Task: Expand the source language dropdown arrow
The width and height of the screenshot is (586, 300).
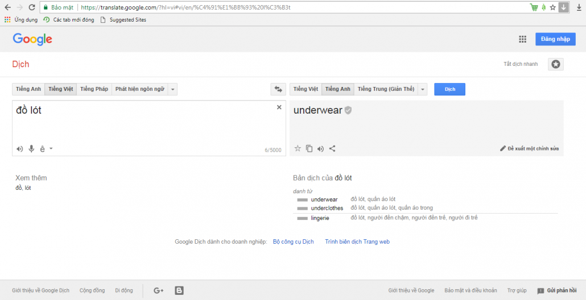Action: [173, 89]
